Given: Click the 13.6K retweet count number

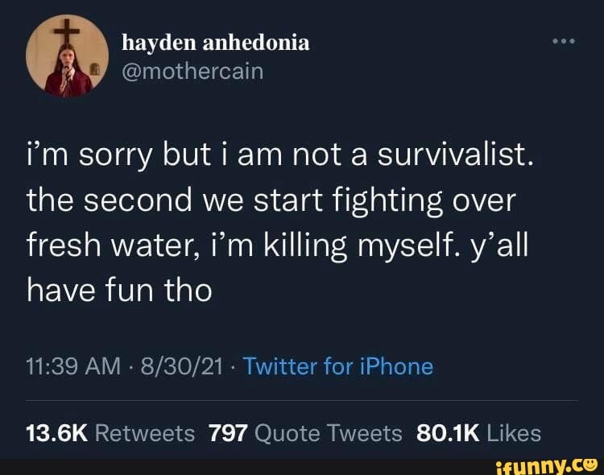Looking at the screenshot, I should 57,433.
